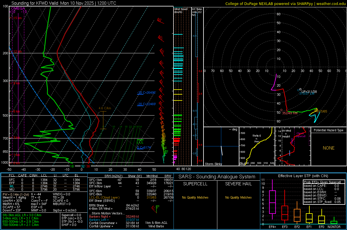Click the 'MidRH = 6%' value
The width and height of the screenshot is (347, 230).
click(11, 204)
